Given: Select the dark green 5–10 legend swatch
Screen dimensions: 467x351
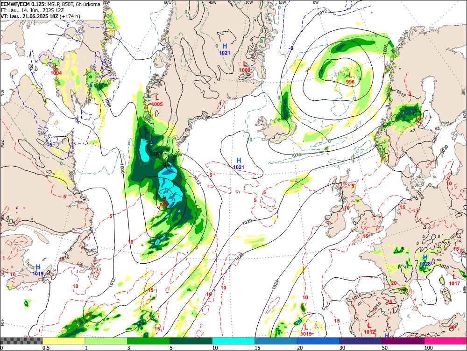Looking at the screenshot, I should point(191,341).
